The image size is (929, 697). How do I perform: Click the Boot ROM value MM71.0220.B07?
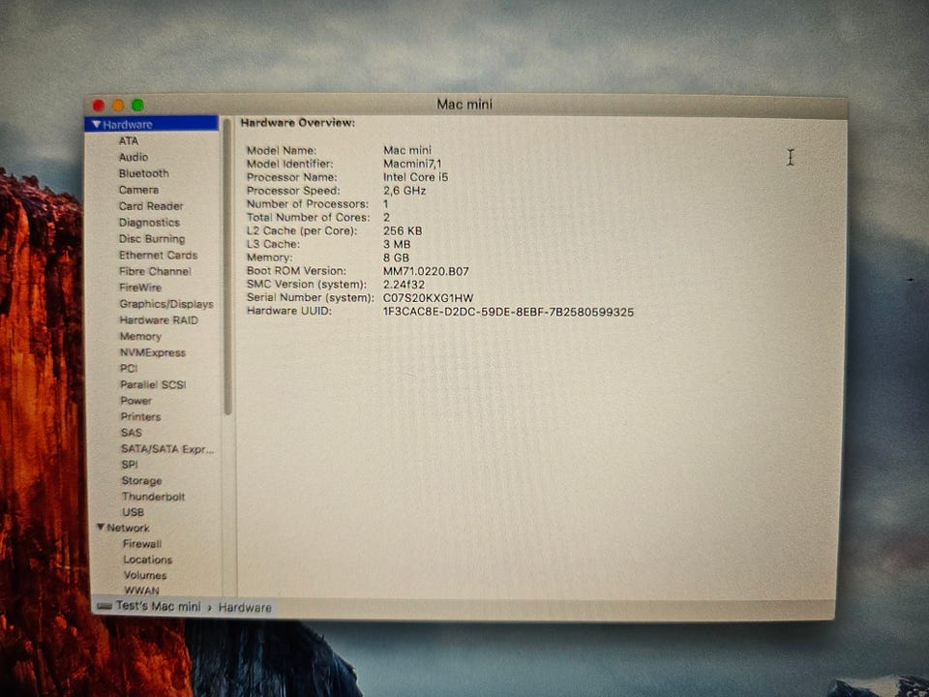pos(426,271)
